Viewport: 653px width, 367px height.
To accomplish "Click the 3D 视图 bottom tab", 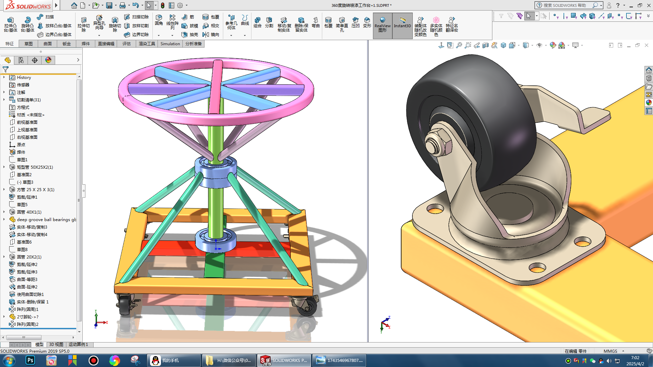I will (x=56, y=344).
